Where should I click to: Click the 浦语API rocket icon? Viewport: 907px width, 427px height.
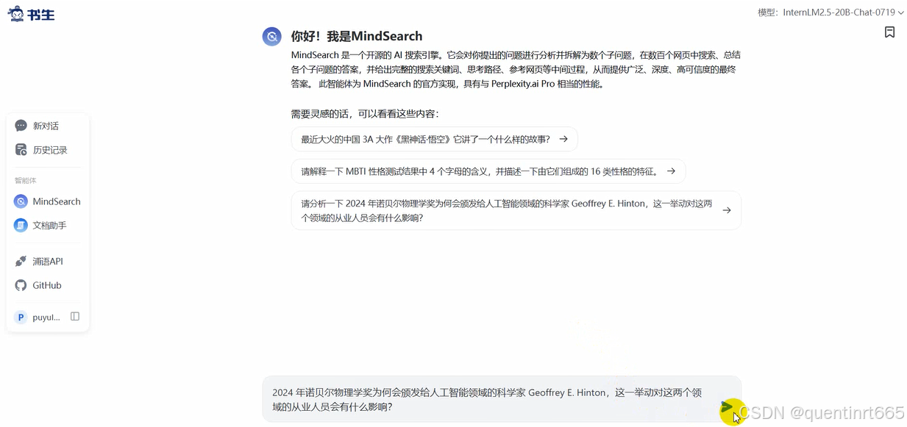(21, 262)
